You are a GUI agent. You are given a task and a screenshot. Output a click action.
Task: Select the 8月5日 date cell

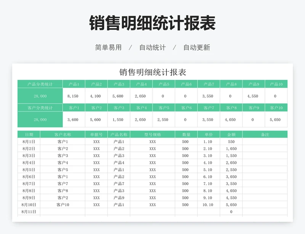29,170
